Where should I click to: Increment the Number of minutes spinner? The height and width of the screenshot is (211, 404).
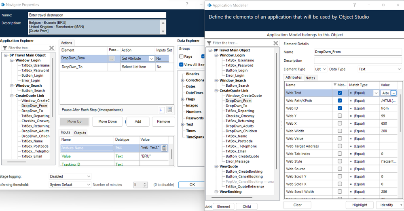(x=146, y=183)
